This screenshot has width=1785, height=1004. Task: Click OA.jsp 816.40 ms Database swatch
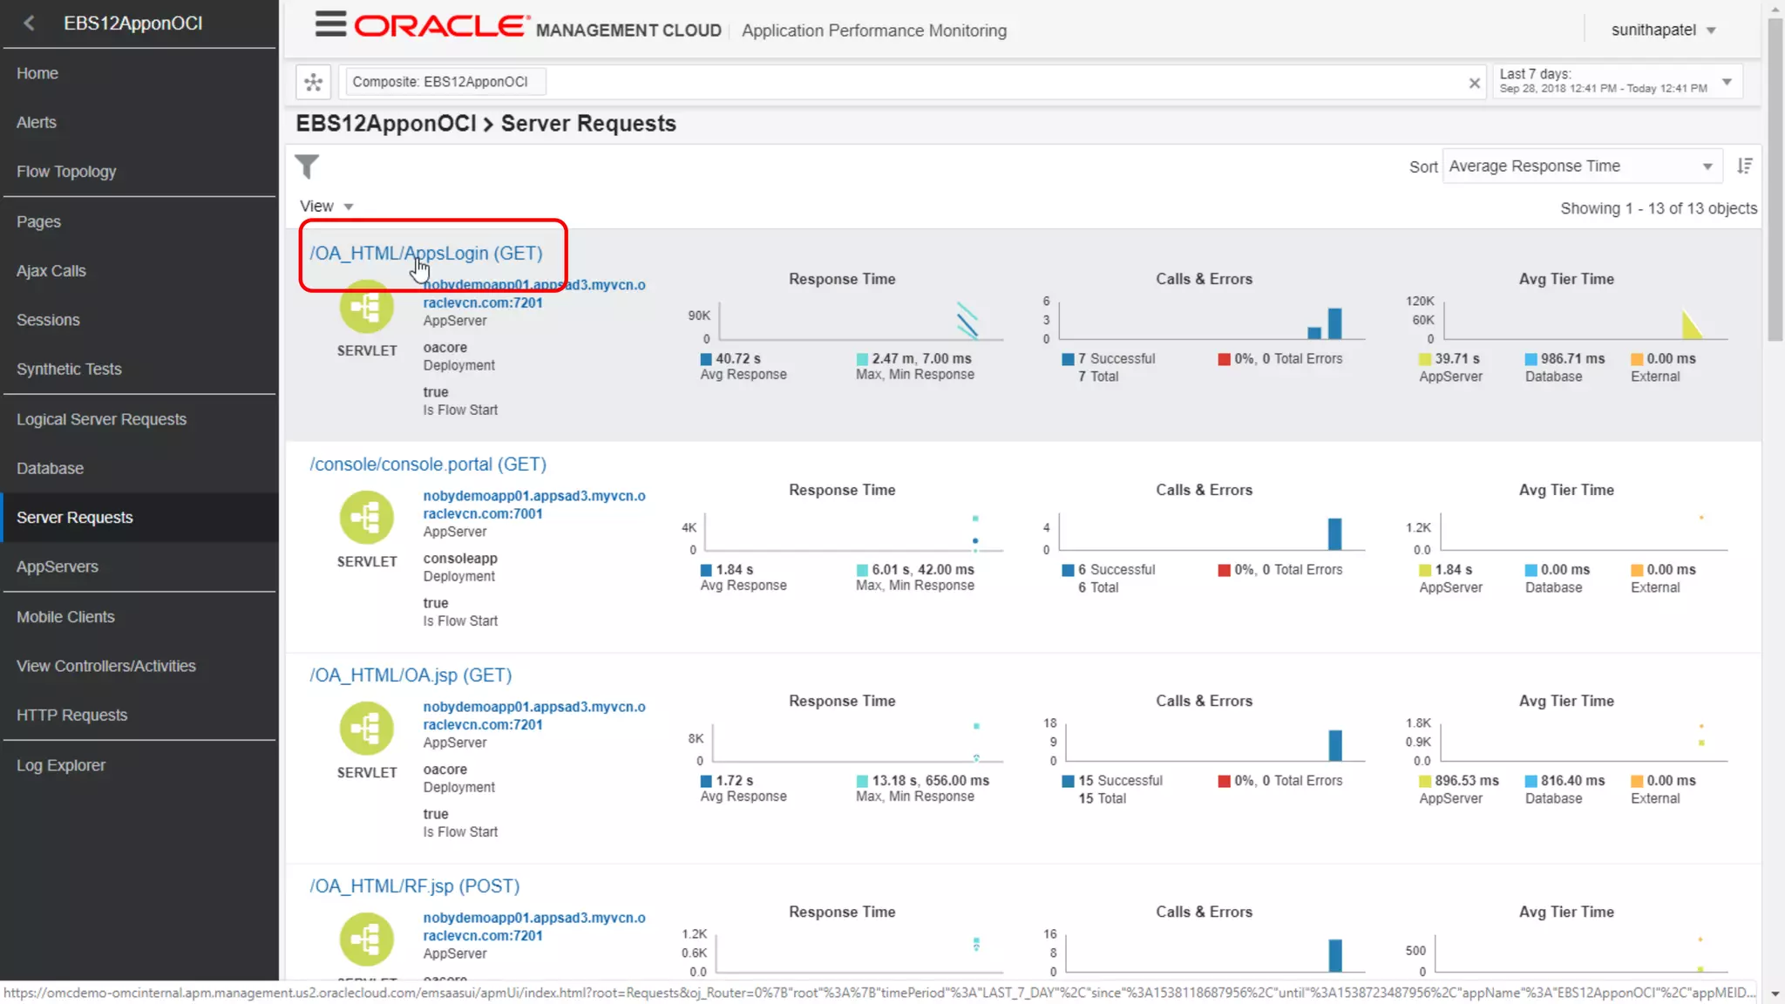point(1531,781)
